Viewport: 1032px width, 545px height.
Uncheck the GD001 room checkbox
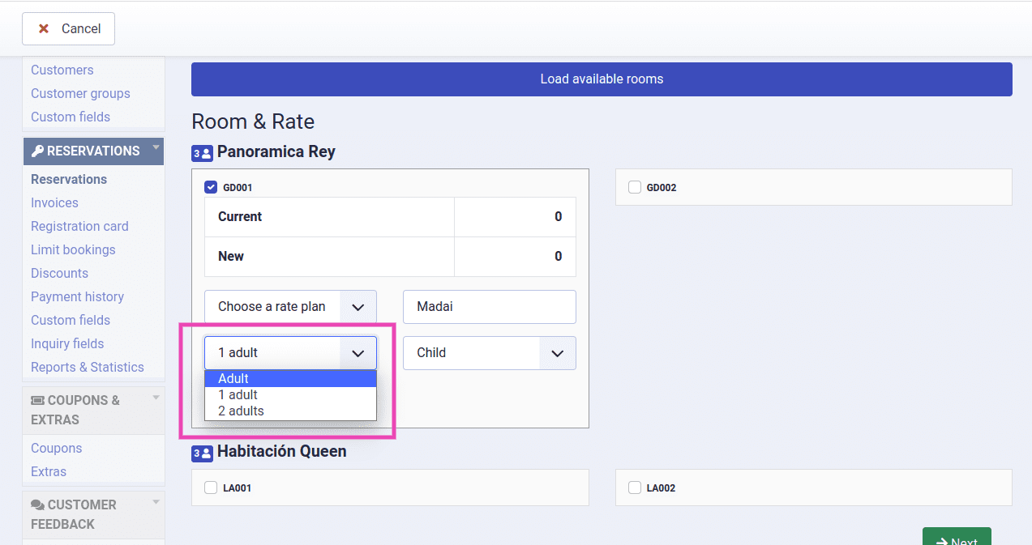(211, 187)
